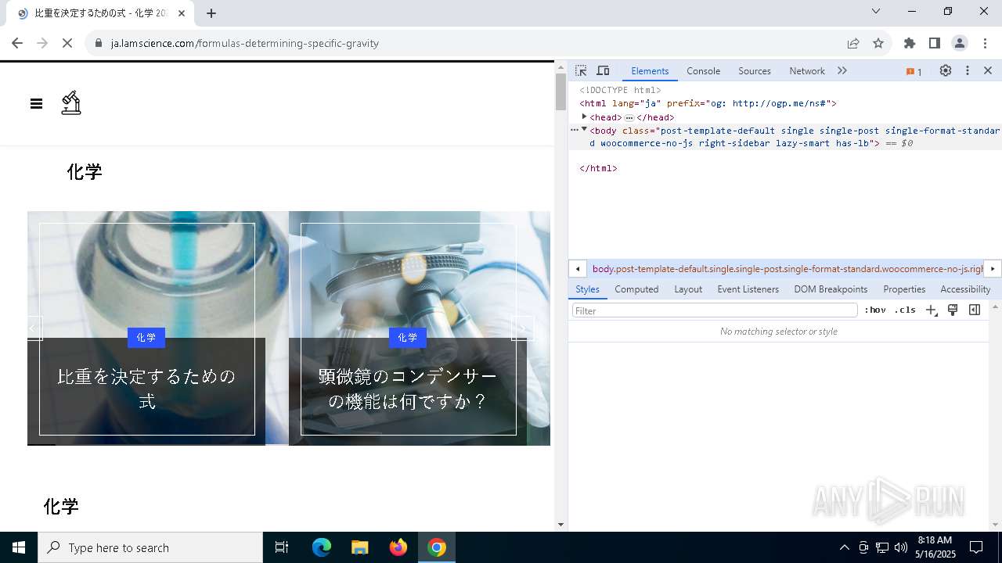
Task: Click the head ellipsis expand button
Action: tap(629, 117)
